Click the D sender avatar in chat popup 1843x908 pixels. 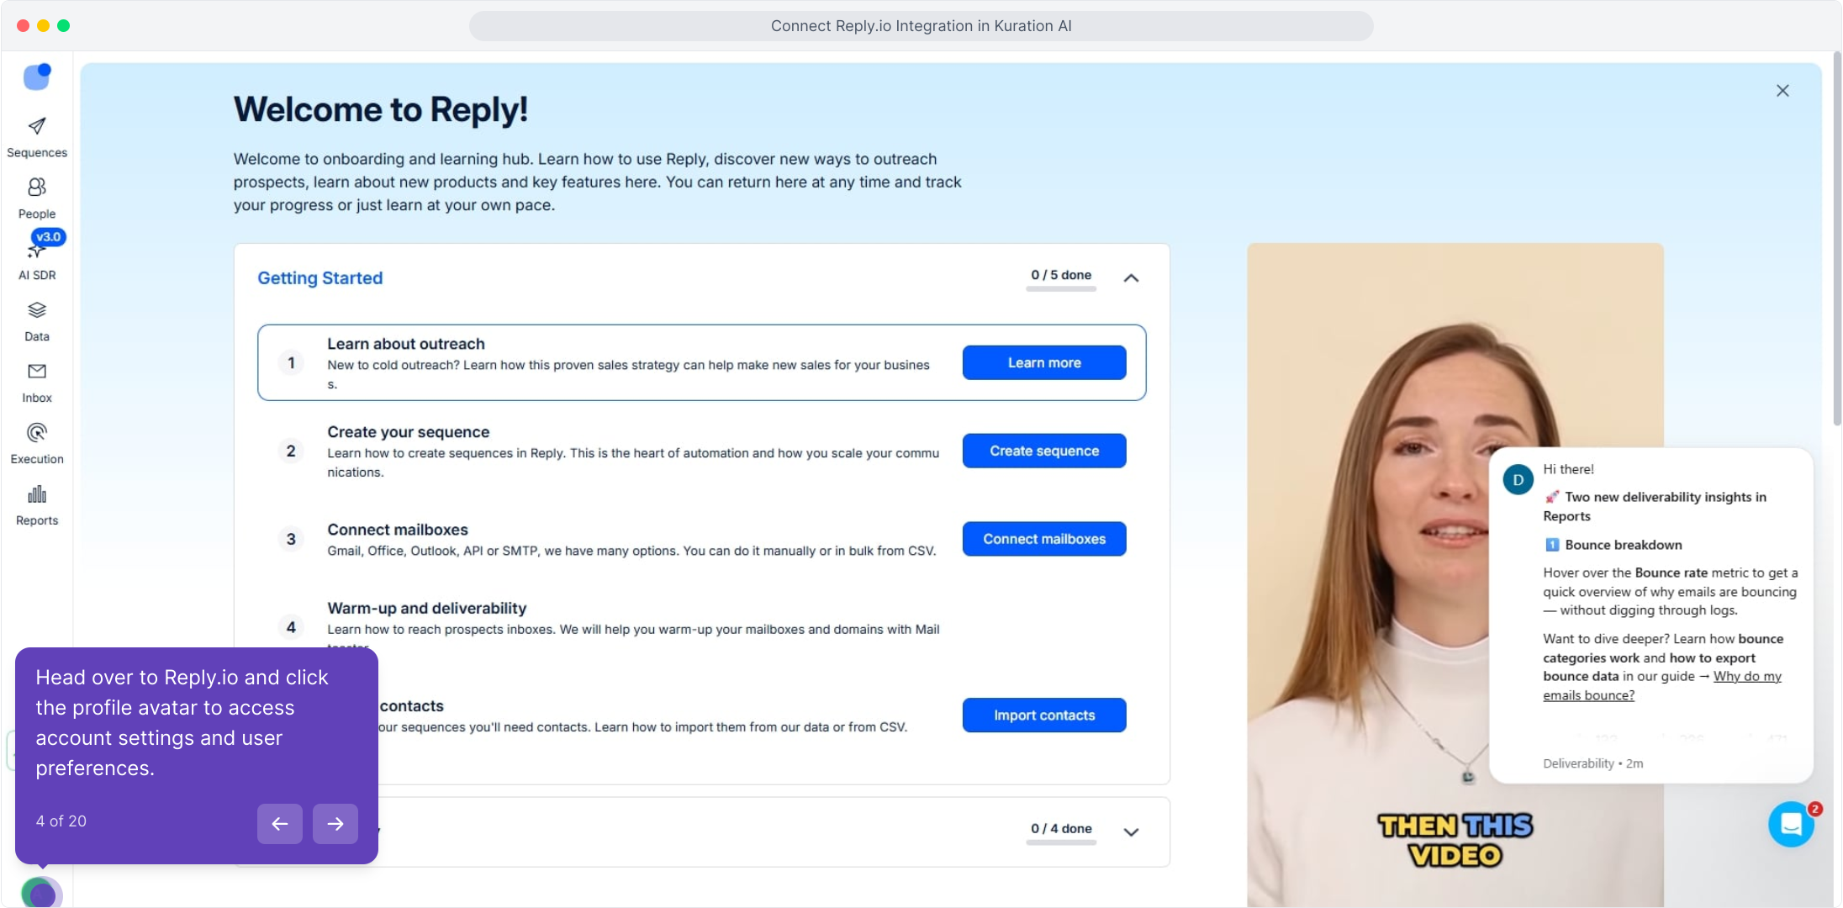[1518, 480]
